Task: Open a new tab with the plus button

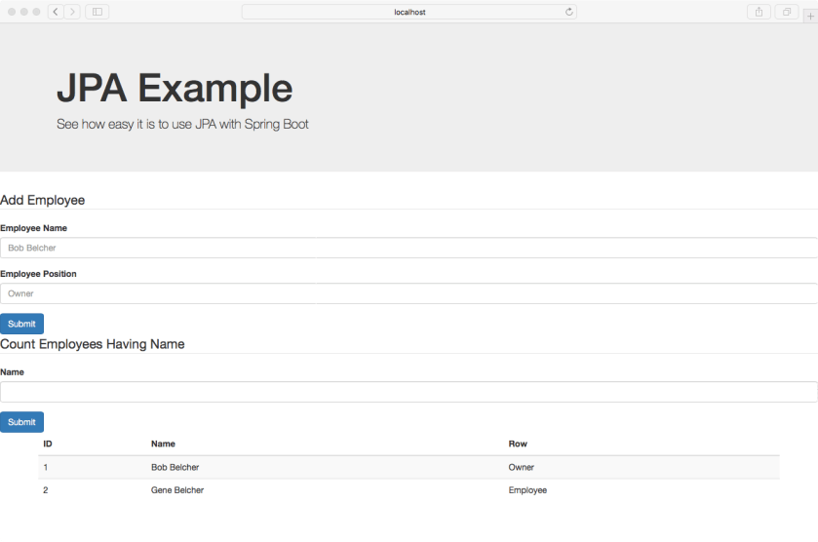Action: click(809, 15)
